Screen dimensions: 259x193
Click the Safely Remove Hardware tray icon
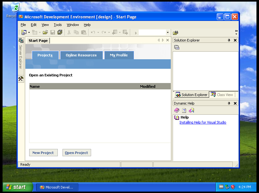click(227, 187)
